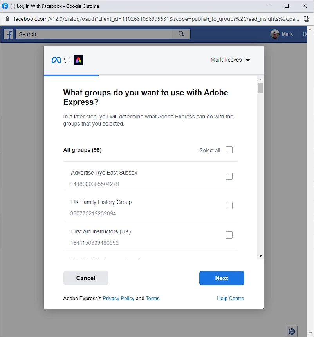Click the page scroll-up arrow
Screen dimensions: 314x337
310,29
